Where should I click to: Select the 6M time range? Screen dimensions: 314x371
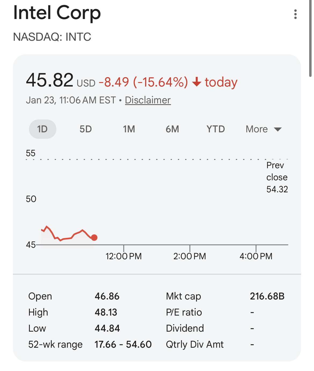[172, 129]
